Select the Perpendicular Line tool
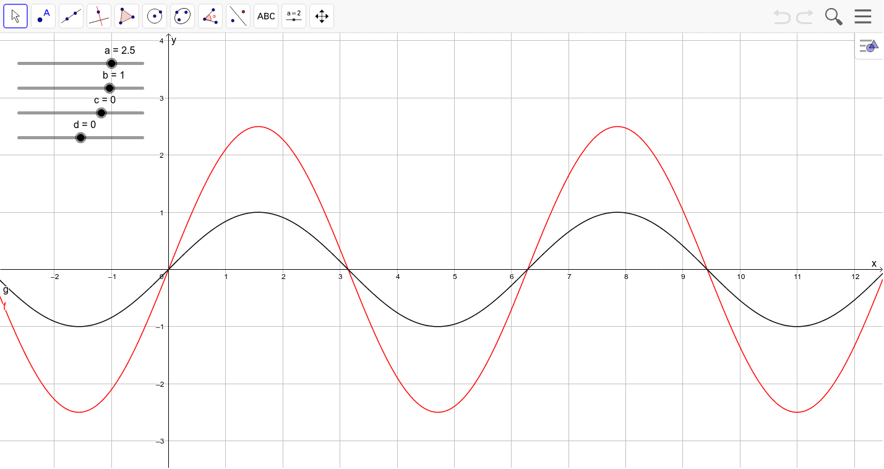The width and height of the screenshot is (884, 469). [98, 16]
